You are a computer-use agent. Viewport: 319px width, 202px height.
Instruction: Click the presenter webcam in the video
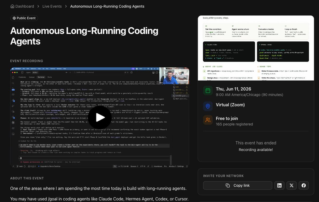[x=174, y=76]
